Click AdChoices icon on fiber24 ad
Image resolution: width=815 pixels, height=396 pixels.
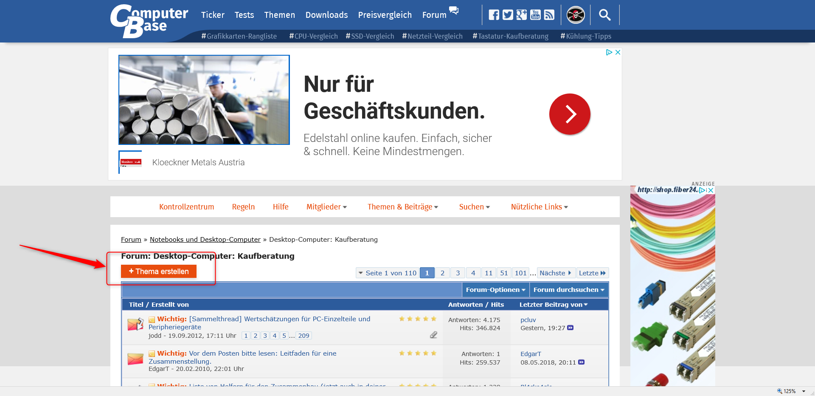(x=702, y=190)
